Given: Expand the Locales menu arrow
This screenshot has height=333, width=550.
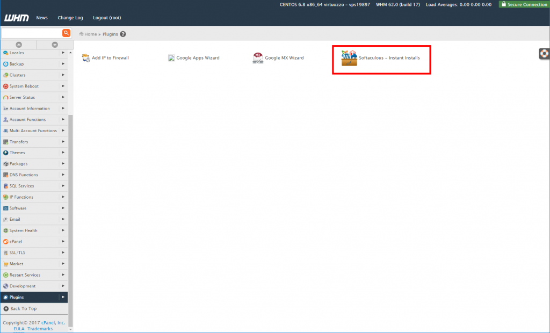Looking at the screenshot, I should (x=63, y=53).
